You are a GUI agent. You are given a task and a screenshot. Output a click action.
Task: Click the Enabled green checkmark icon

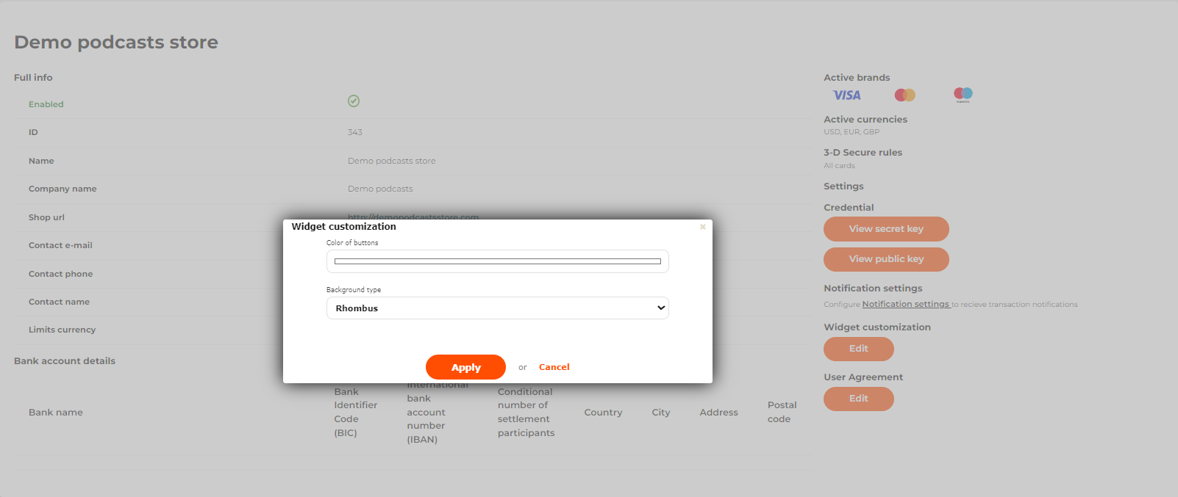(x=354, y=101)
